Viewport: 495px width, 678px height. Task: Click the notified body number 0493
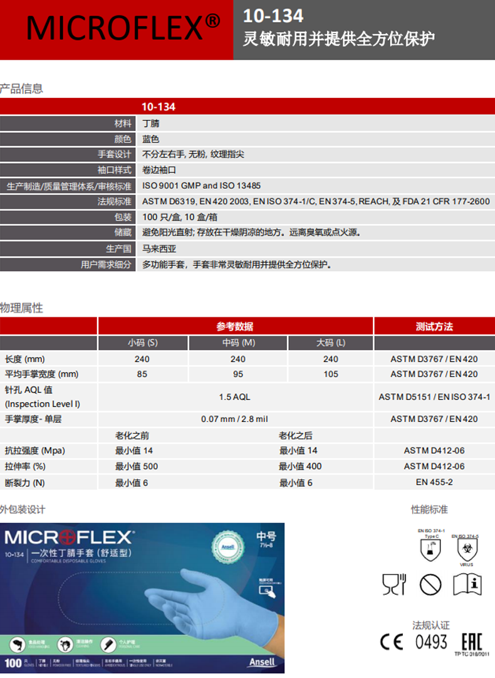coord(431,642)
